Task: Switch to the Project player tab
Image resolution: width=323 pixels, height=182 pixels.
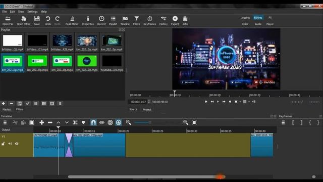Action: (x=147, y=110)
